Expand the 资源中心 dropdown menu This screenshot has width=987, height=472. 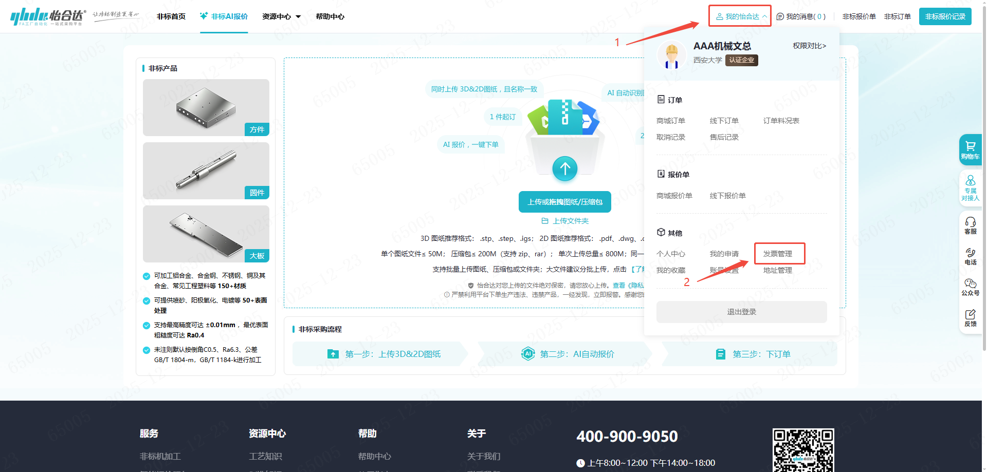[x=281, y=16]
